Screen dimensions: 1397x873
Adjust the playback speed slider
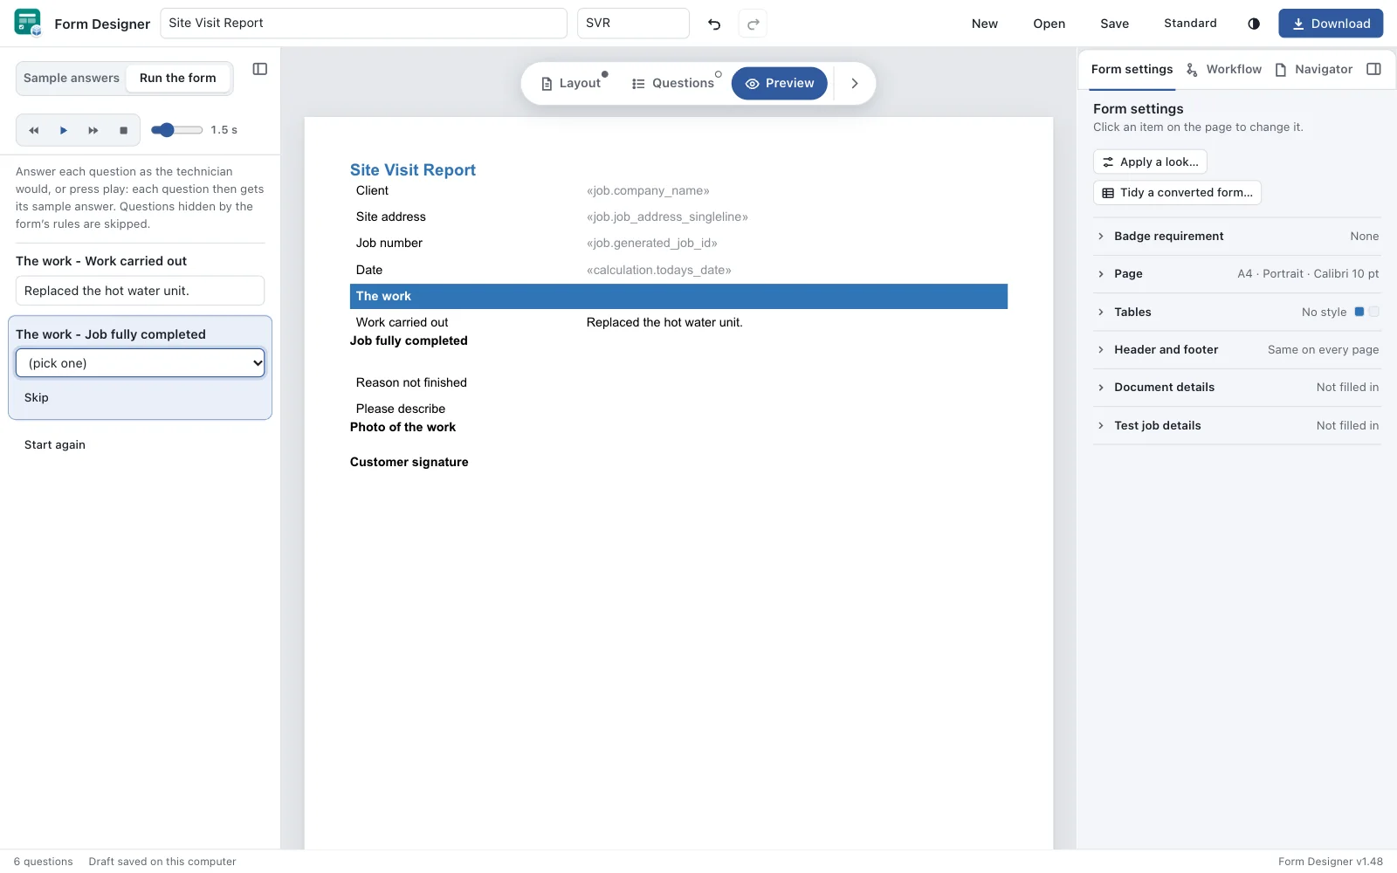pyautogui.click(x=176, y=130)
